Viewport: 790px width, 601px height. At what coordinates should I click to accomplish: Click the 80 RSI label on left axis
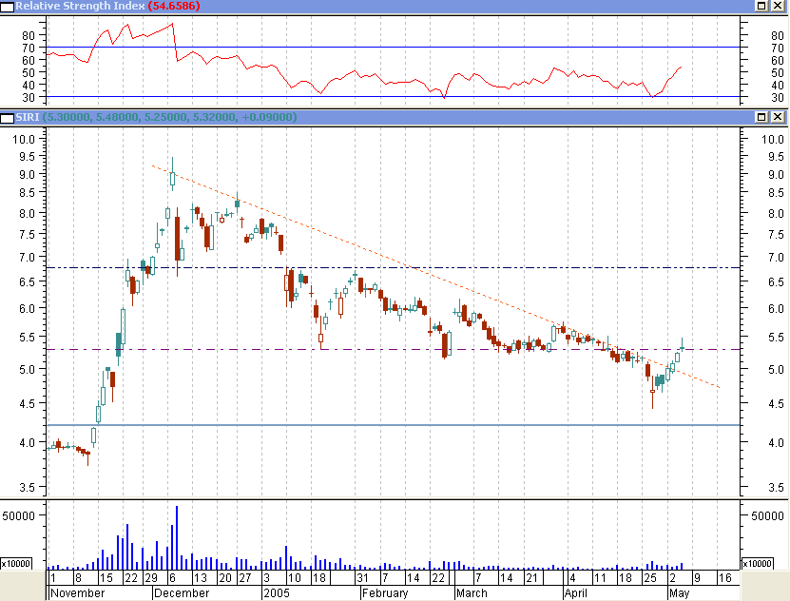point(29,36)
